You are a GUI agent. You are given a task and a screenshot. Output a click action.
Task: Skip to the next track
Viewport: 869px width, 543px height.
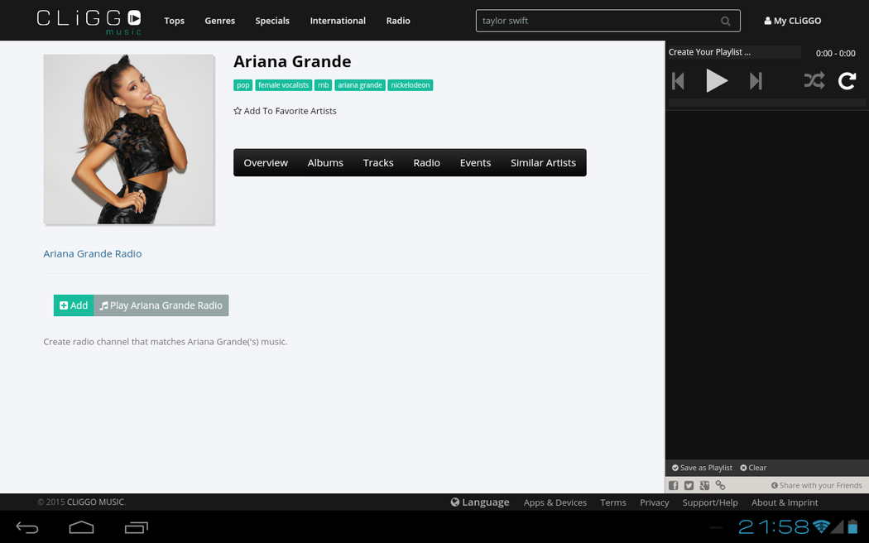(x=756, y=81)
